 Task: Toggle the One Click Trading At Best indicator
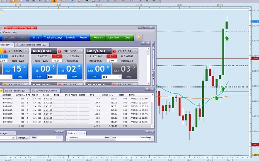click(x=20, y=28)
